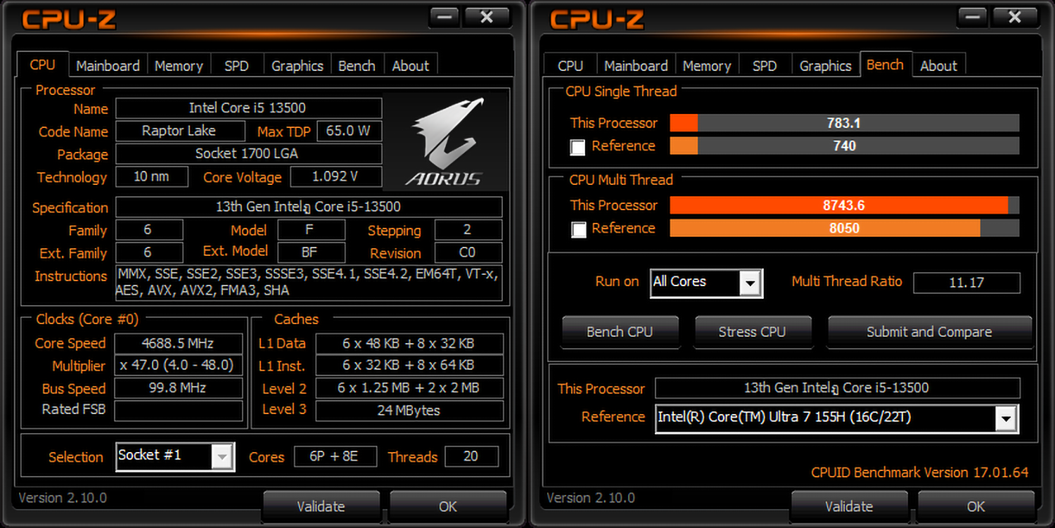Click the Name field Intel Core i5 13500

coord(248,108)
